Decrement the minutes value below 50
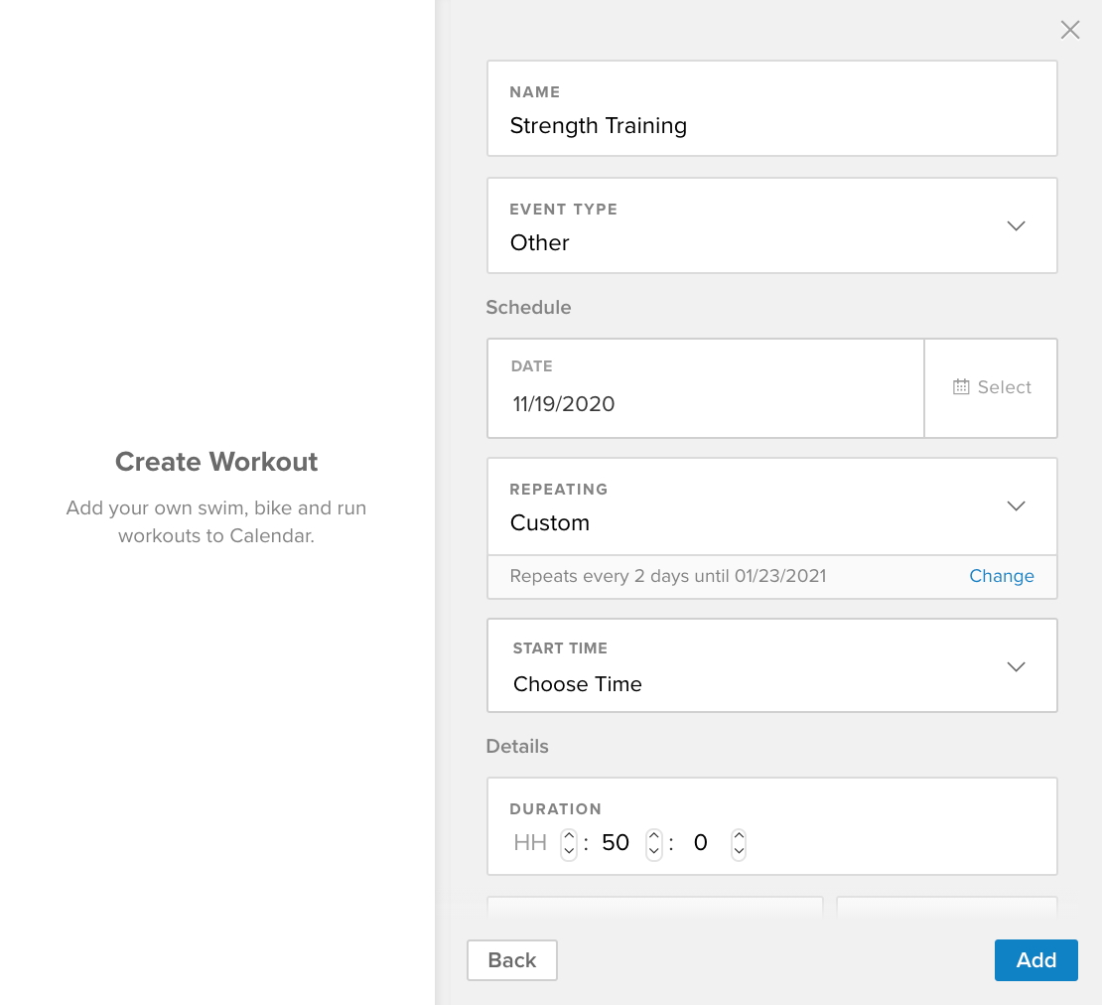The image size is (1102, 1005). click(x=653, y=851)
